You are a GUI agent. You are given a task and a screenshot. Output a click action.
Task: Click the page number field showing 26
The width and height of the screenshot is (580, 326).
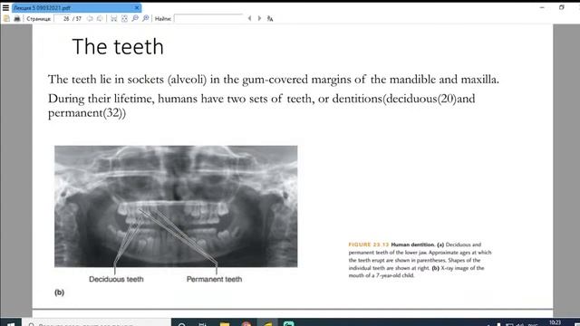tap(63, 18)
